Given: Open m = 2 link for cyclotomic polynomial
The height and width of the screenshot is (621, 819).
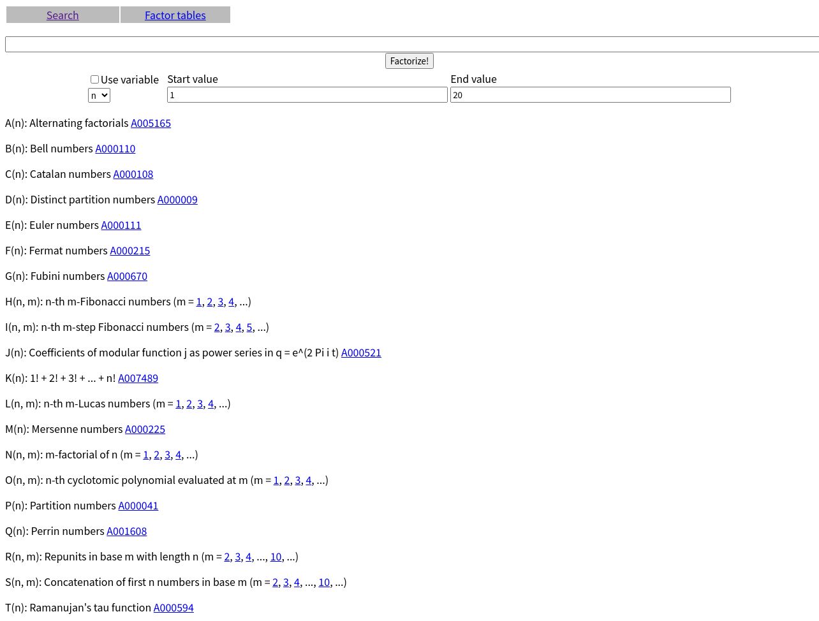Looking at the screenshot, I should pyautogui.click(x=287, y=480).
